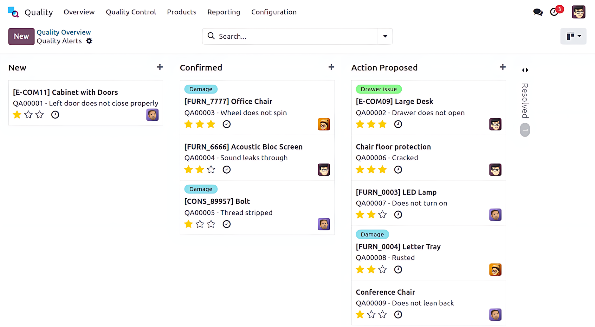Open the search options dropdown arrow
This screenshot has height=327, width=595.
tap(385, 36)
